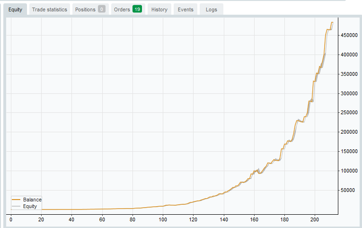Click the orange Balance line swatch in legend
Image resolution: width=362 pixels, height=228 pixels.
[x=16, y=200]
